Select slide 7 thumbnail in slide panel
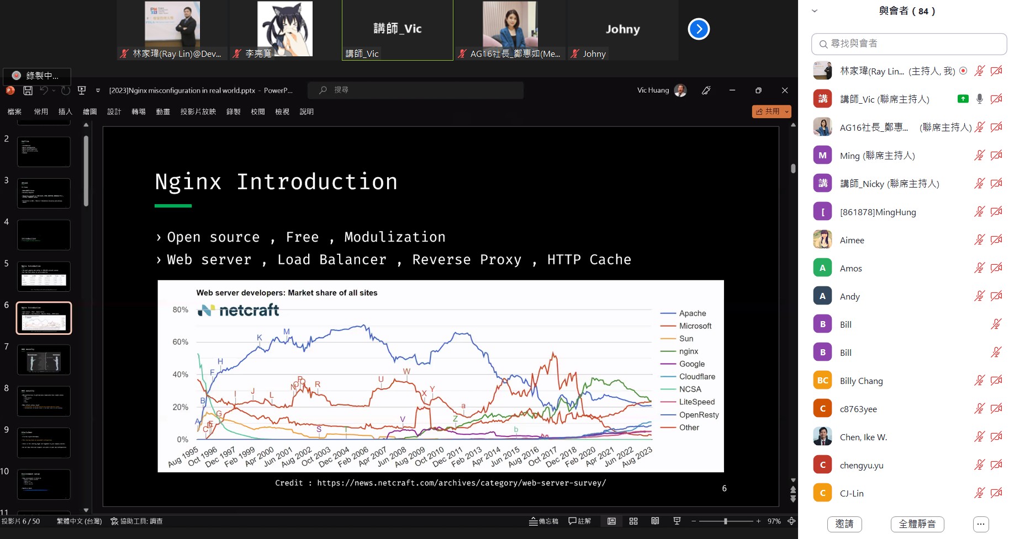This screenshot has width=1009, height=539. 44,360
